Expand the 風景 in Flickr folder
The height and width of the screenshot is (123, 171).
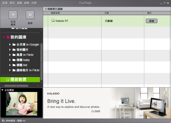click(10, 55)
